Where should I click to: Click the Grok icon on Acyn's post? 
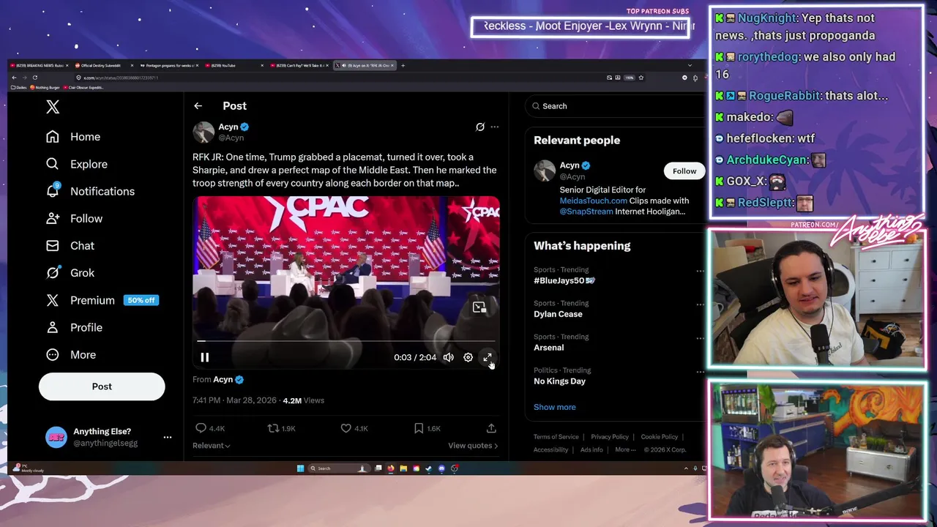480,127
